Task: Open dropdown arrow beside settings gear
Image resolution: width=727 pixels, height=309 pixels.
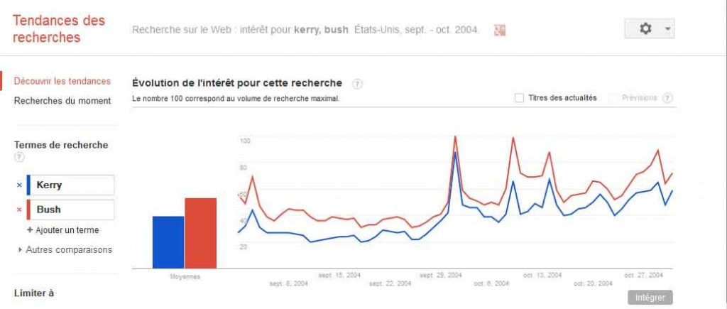Action: click(667, 28)
